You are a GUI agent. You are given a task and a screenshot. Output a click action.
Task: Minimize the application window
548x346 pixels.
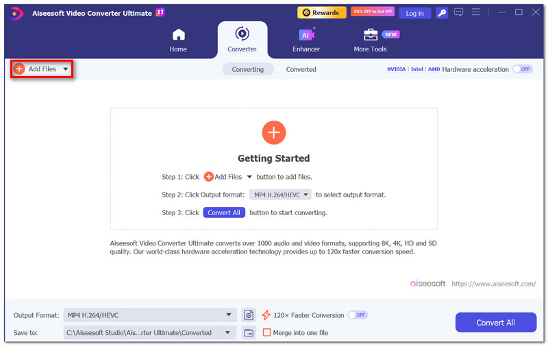502,12
